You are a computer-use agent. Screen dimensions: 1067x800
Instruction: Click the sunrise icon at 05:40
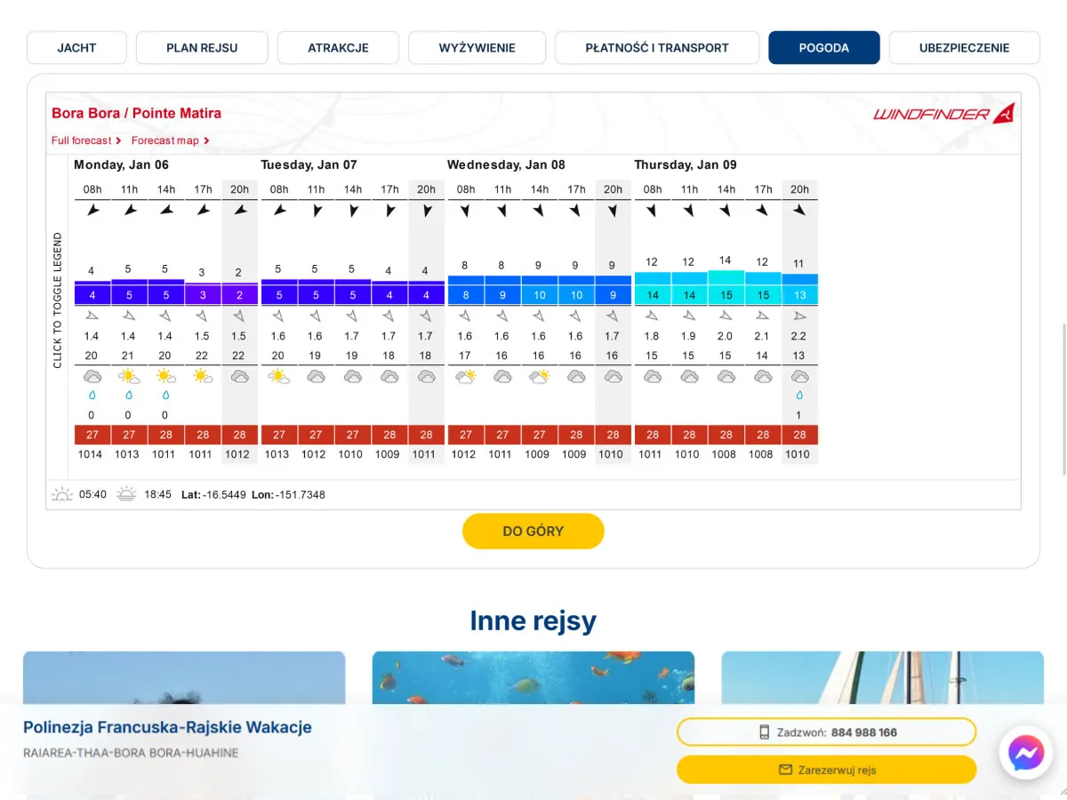coord(62,494)
